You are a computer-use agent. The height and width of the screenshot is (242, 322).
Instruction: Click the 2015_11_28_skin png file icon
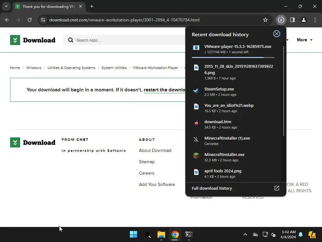(x=196, y=67)
